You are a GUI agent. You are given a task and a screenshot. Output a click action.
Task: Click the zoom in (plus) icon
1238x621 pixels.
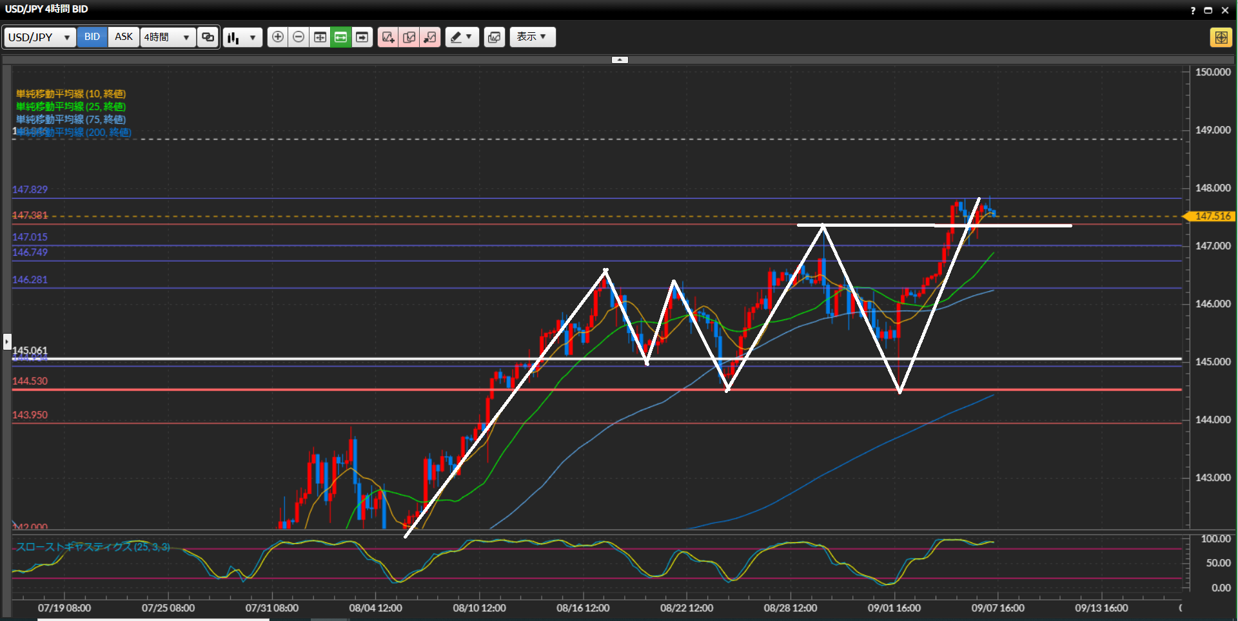point(277,37)
